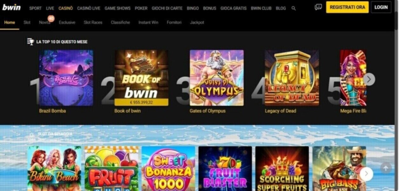Go to the Poker section
Image resolution: width=399 pixels, height=191 pixels.
(141, 8)
